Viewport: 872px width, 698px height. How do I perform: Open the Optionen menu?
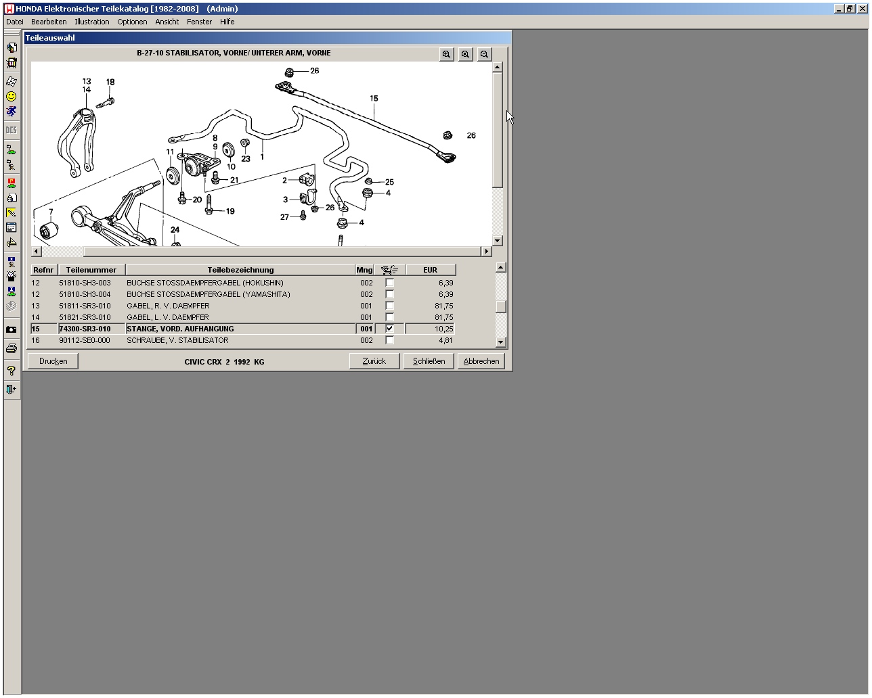click(x=132, y=22)
